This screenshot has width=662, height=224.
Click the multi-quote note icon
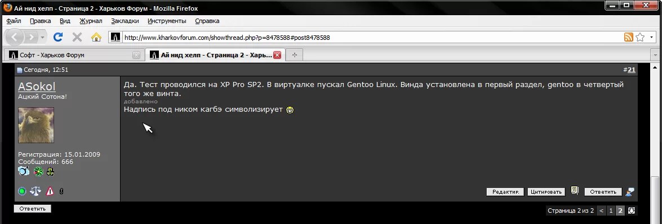pyautogui.click(x=575, y=191)
